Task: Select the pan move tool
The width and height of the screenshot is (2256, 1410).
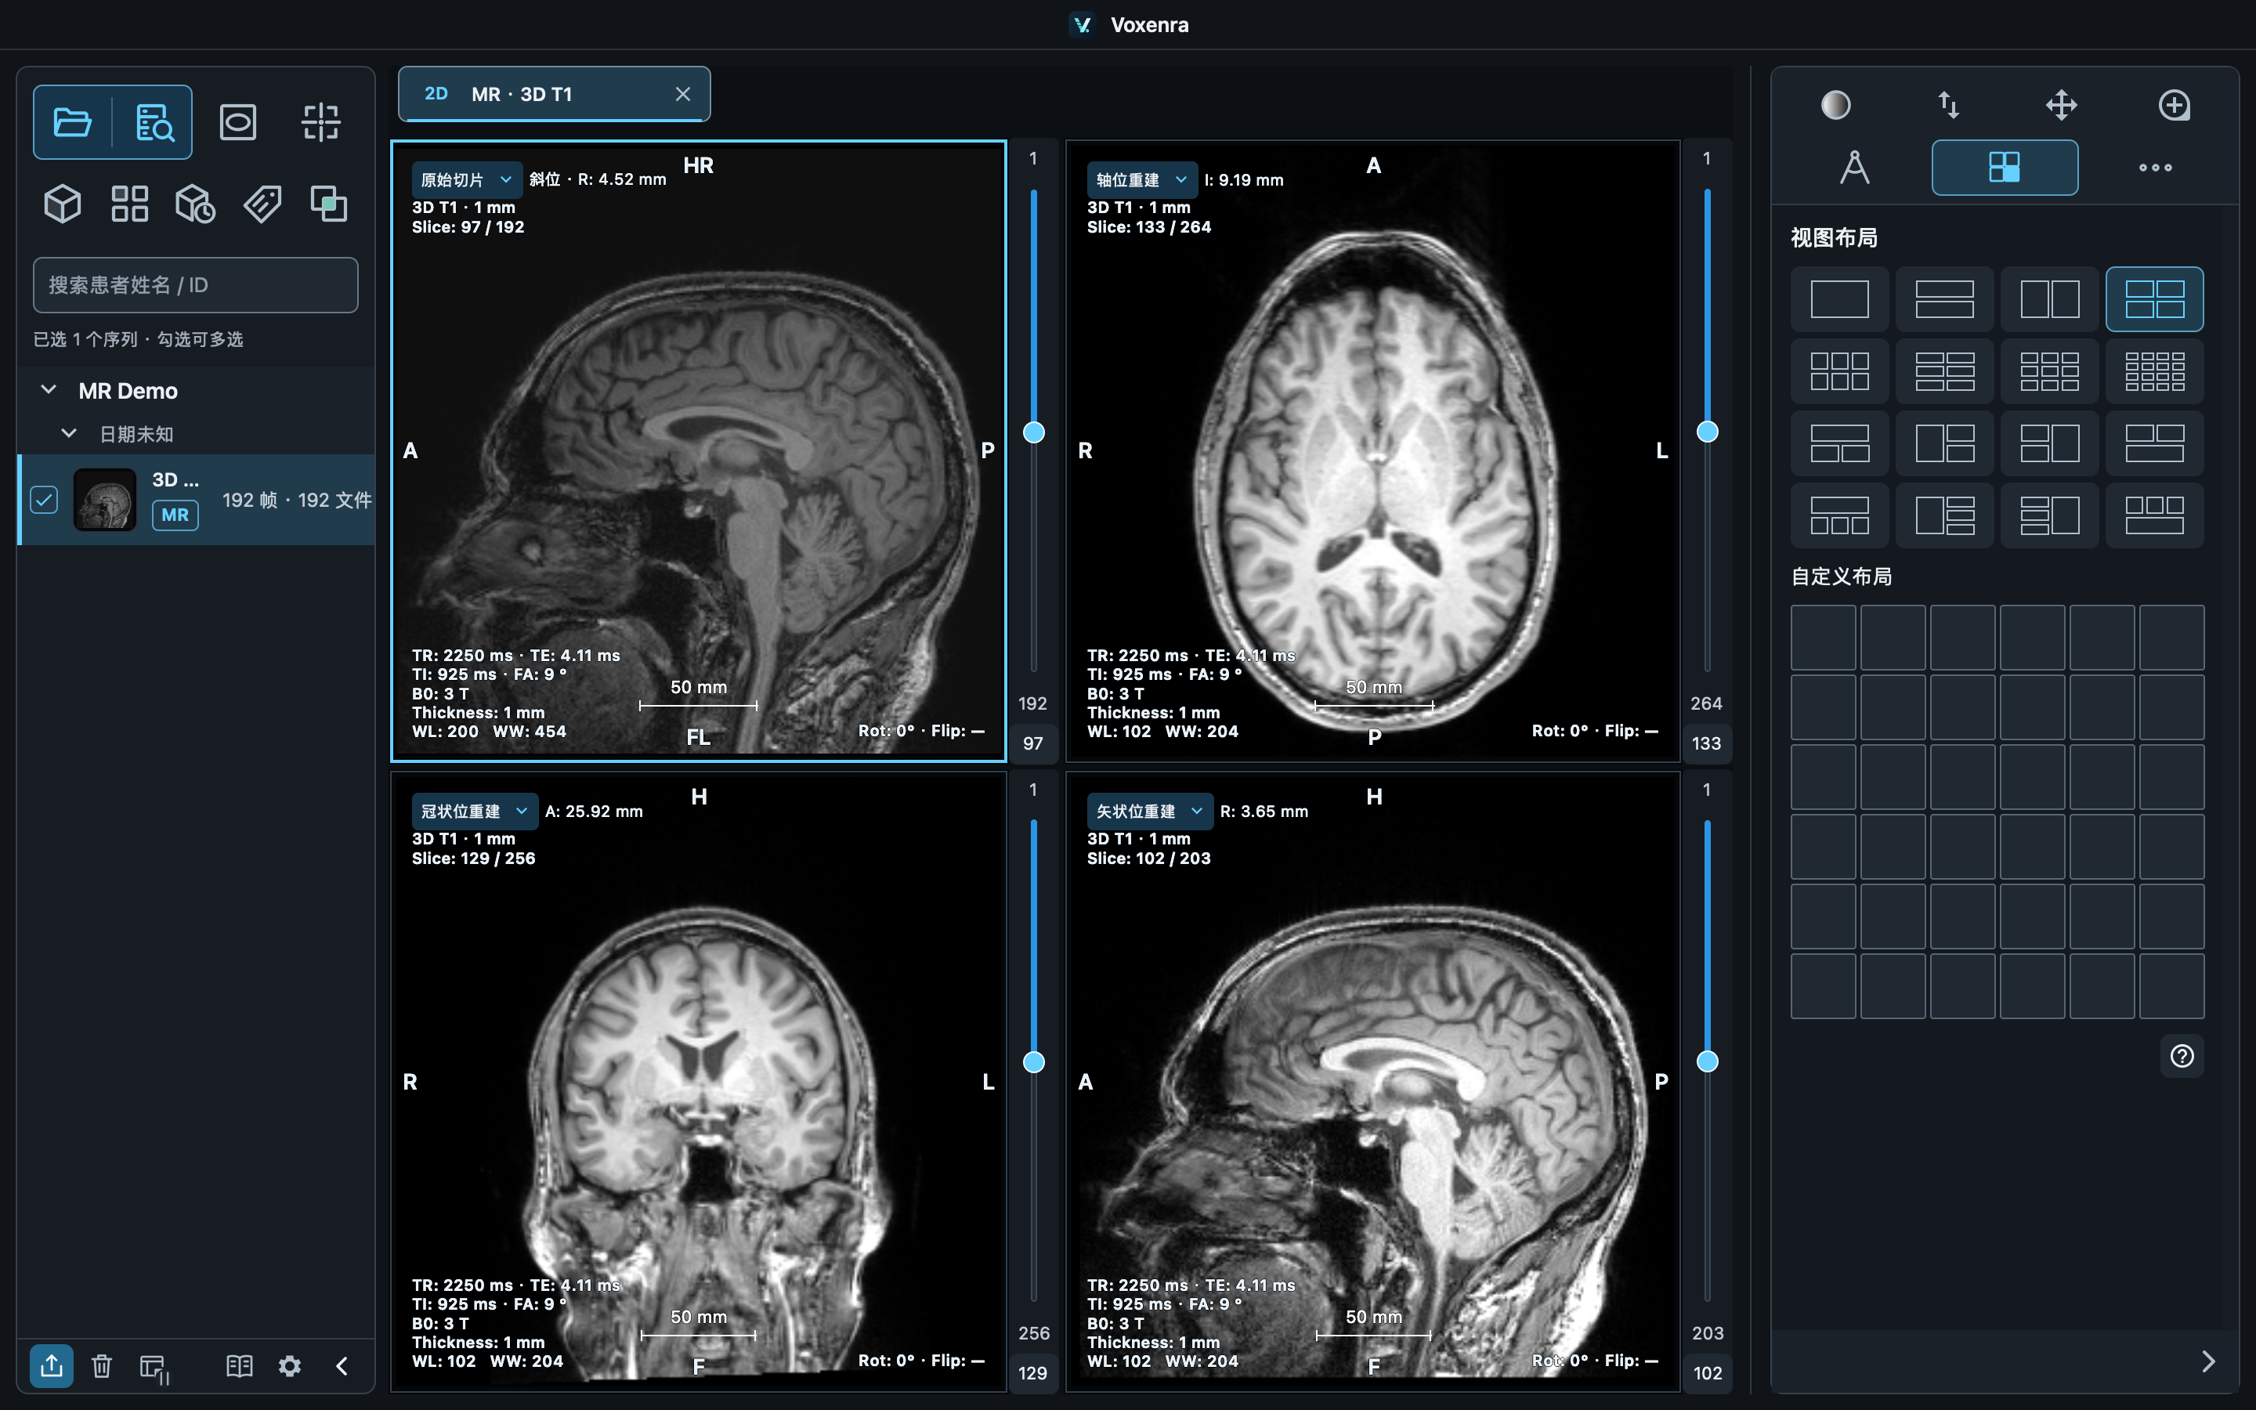Action: (2061, 106)
